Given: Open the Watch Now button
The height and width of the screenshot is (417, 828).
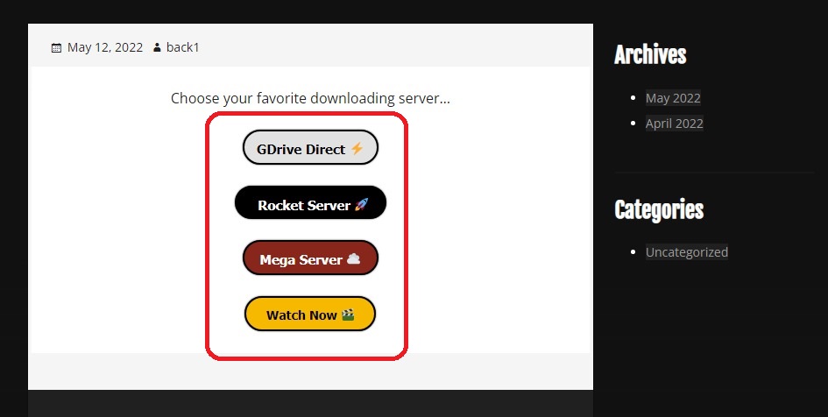Looking at the screenshot, I should pyautogui.click(x=310, y=315).
